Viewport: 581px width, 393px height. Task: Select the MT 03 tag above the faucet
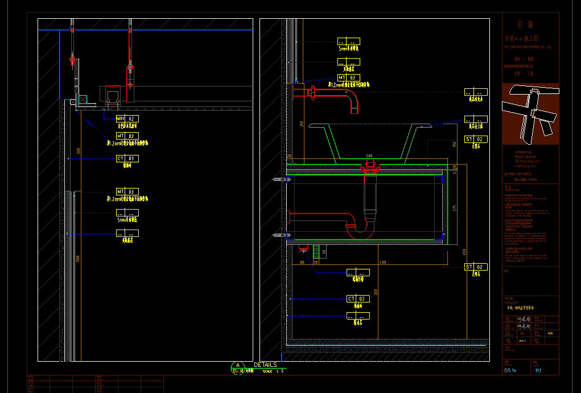[x=349, y=77]
